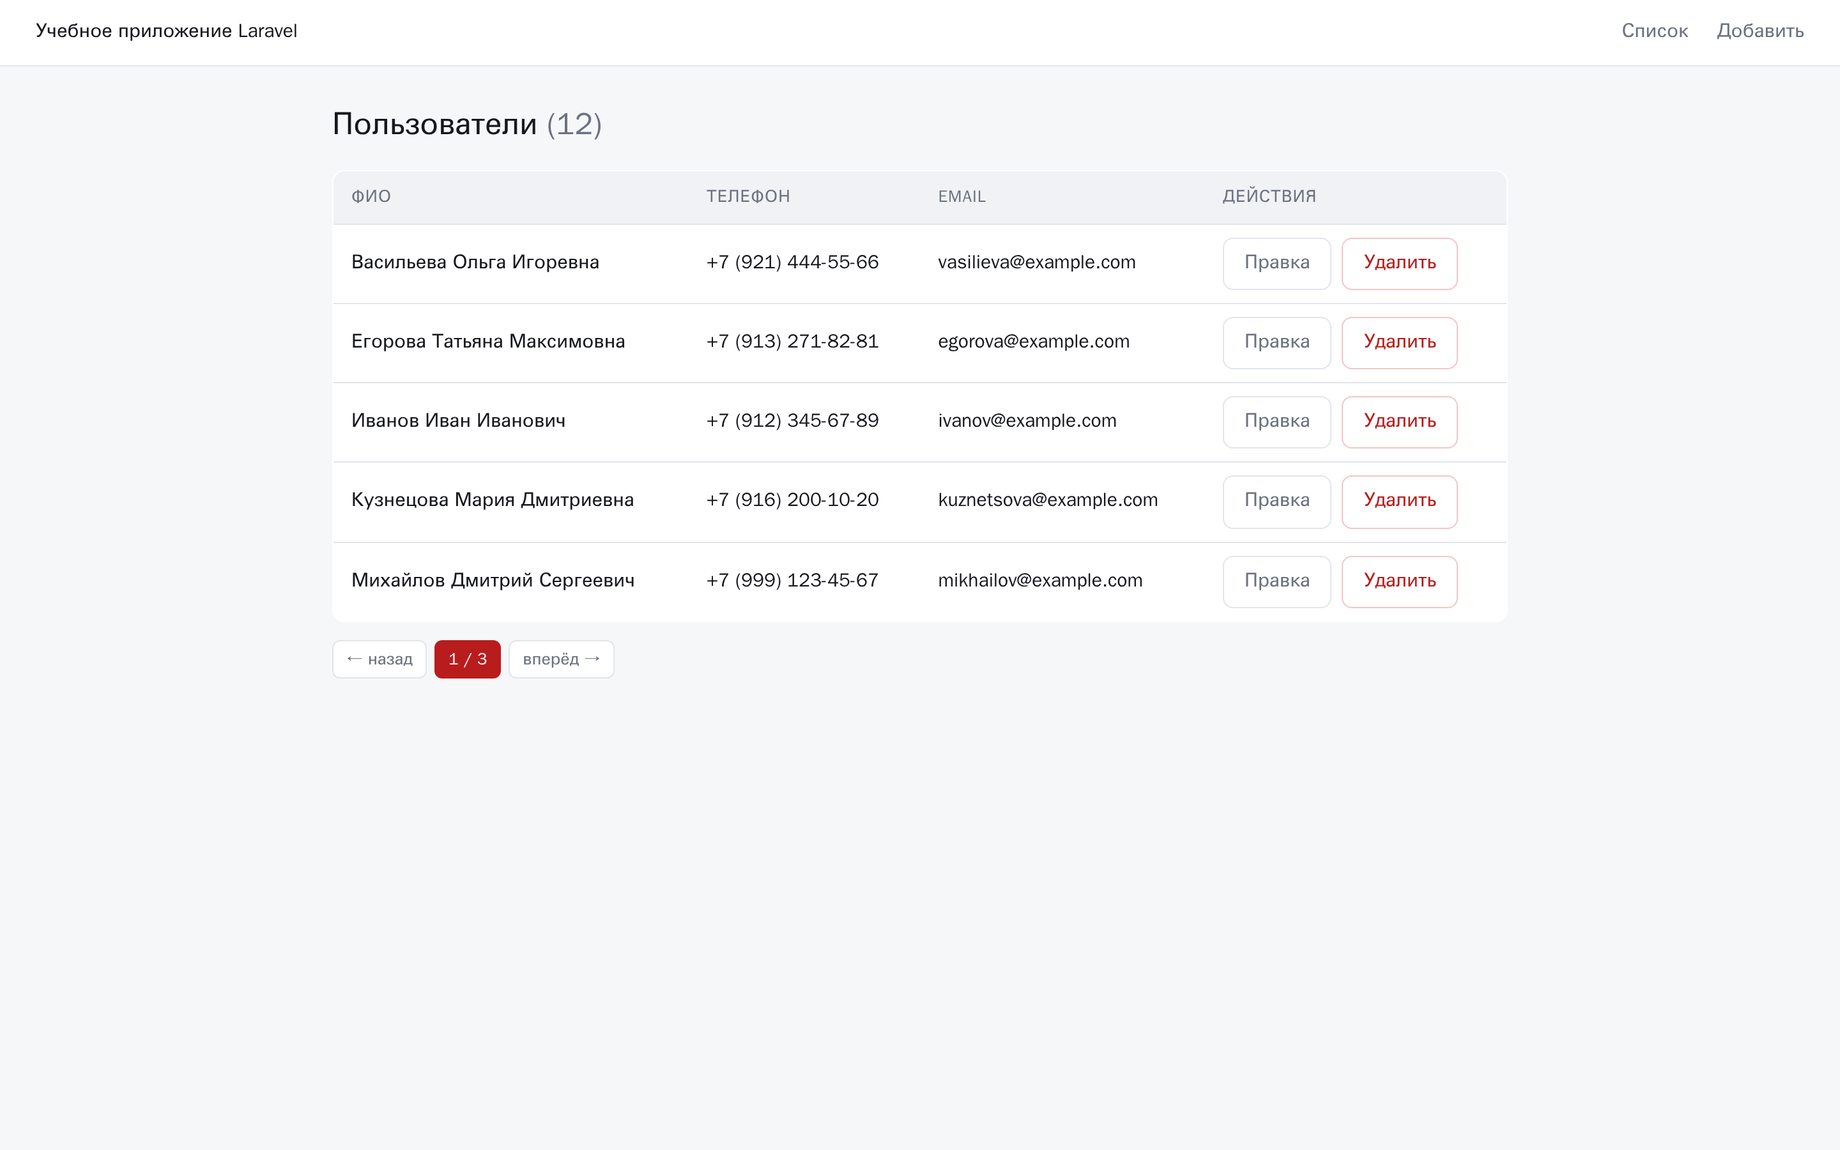Screen dimensions: 1840x1150
Task: Click Правка for Егорова Татьяна Максимовна
Action: [1276, 342]
